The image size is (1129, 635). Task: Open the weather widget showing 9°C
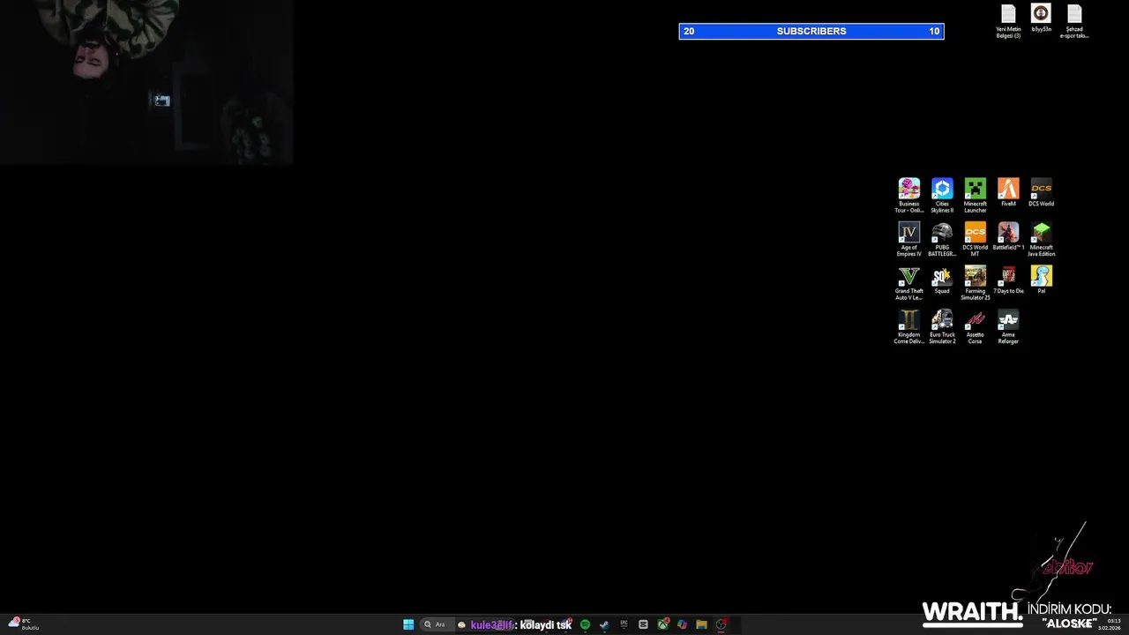tap(23, 624)
